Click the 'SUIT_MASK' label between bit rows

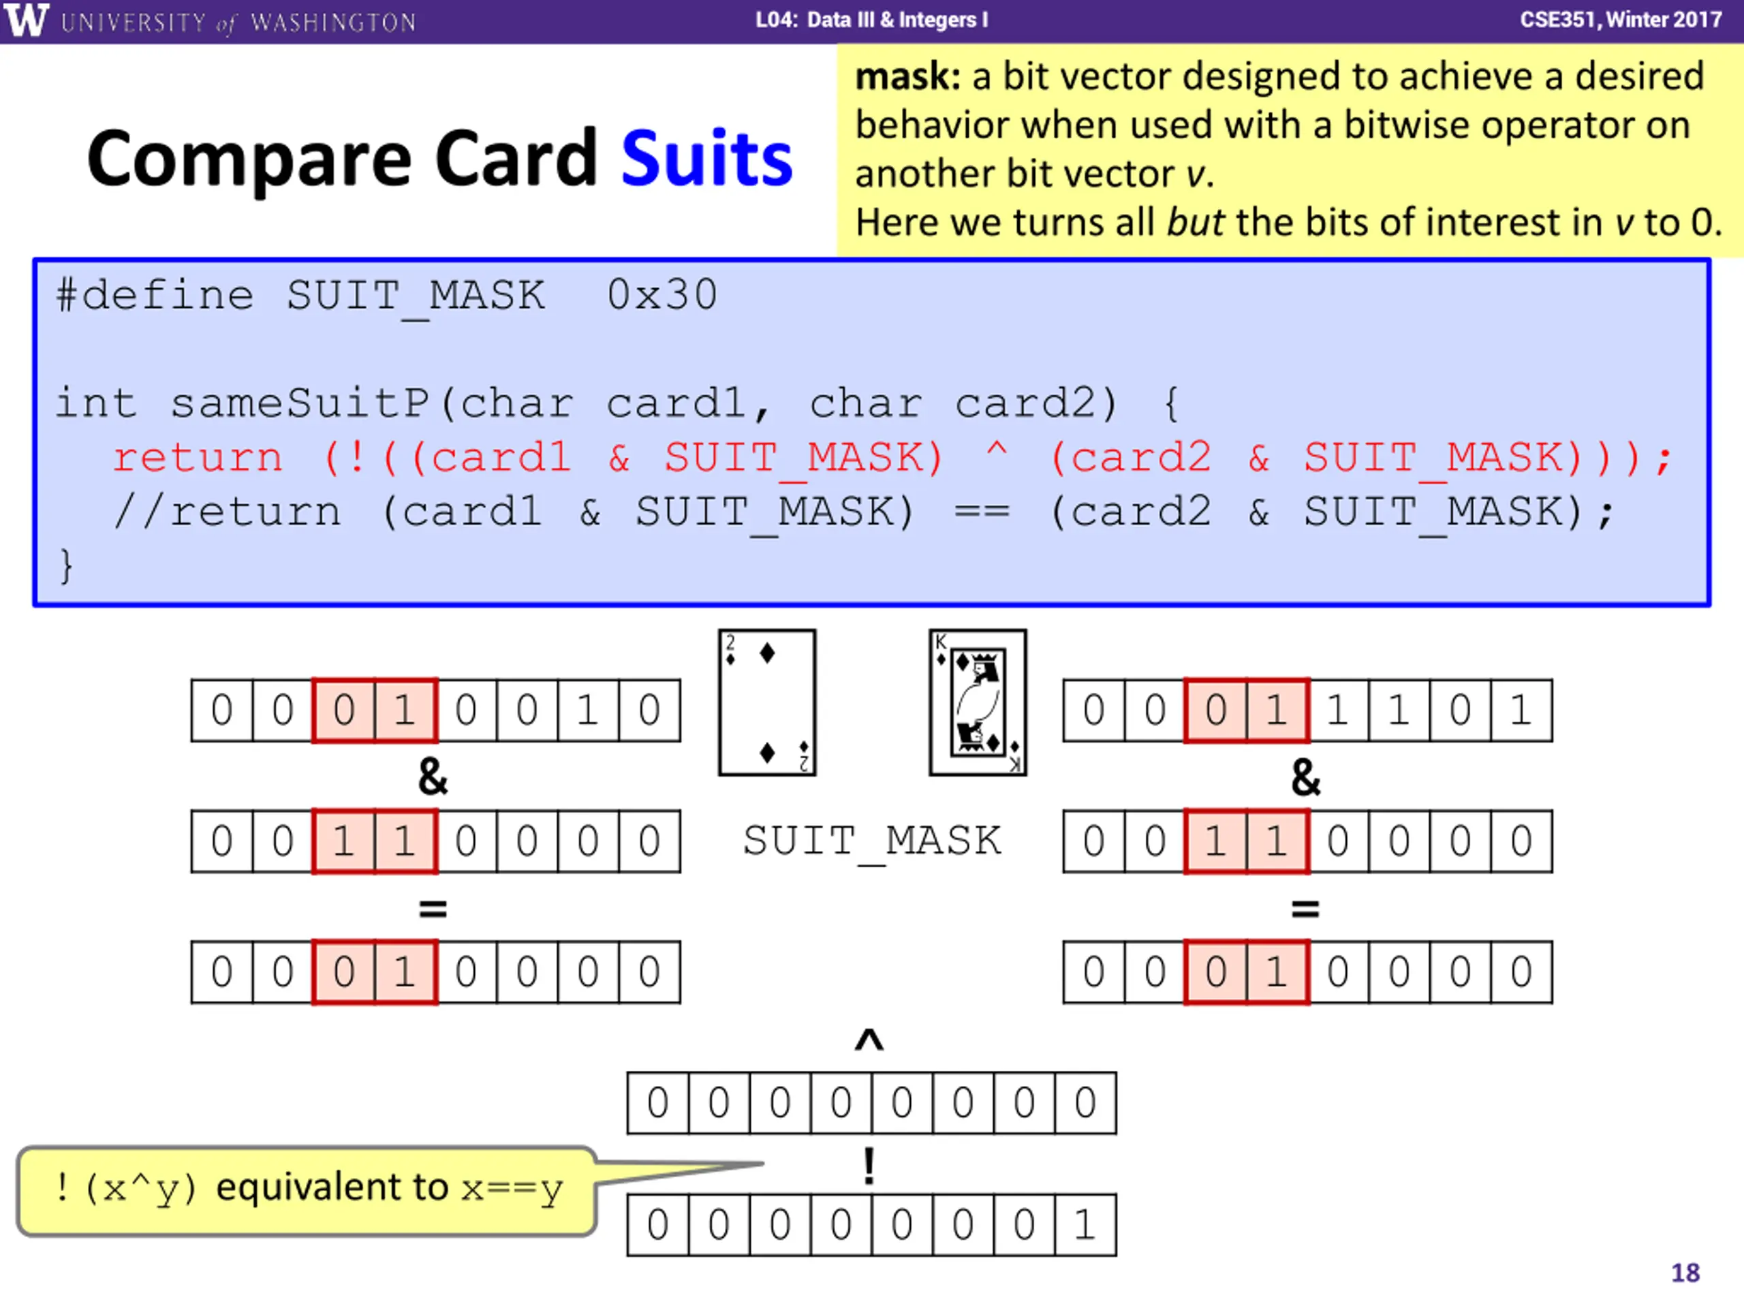coord(872,841)
